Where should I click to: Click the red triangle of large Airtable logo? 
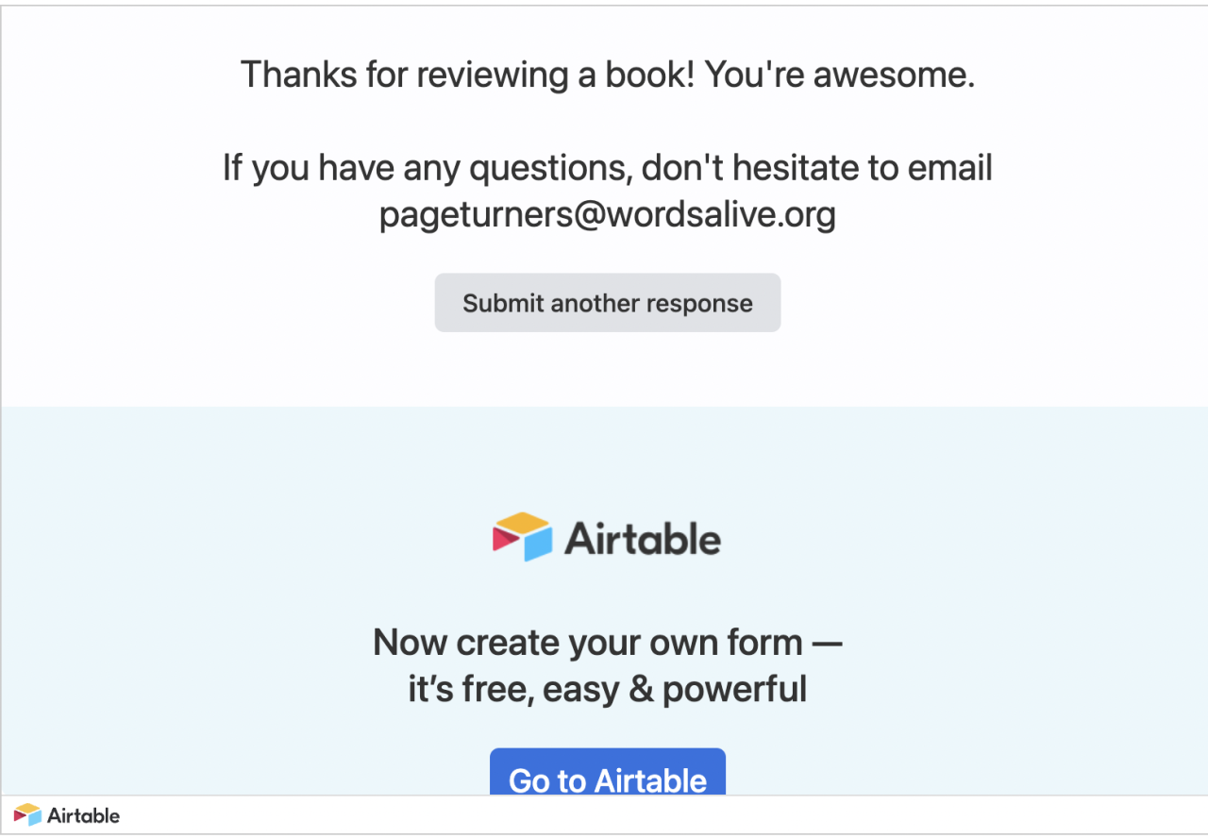click(504, 539)
